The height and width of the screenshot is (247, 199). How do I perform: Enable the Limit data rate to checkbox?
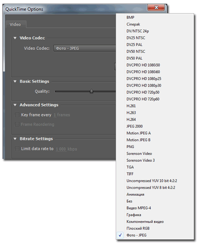click(17, 149)
